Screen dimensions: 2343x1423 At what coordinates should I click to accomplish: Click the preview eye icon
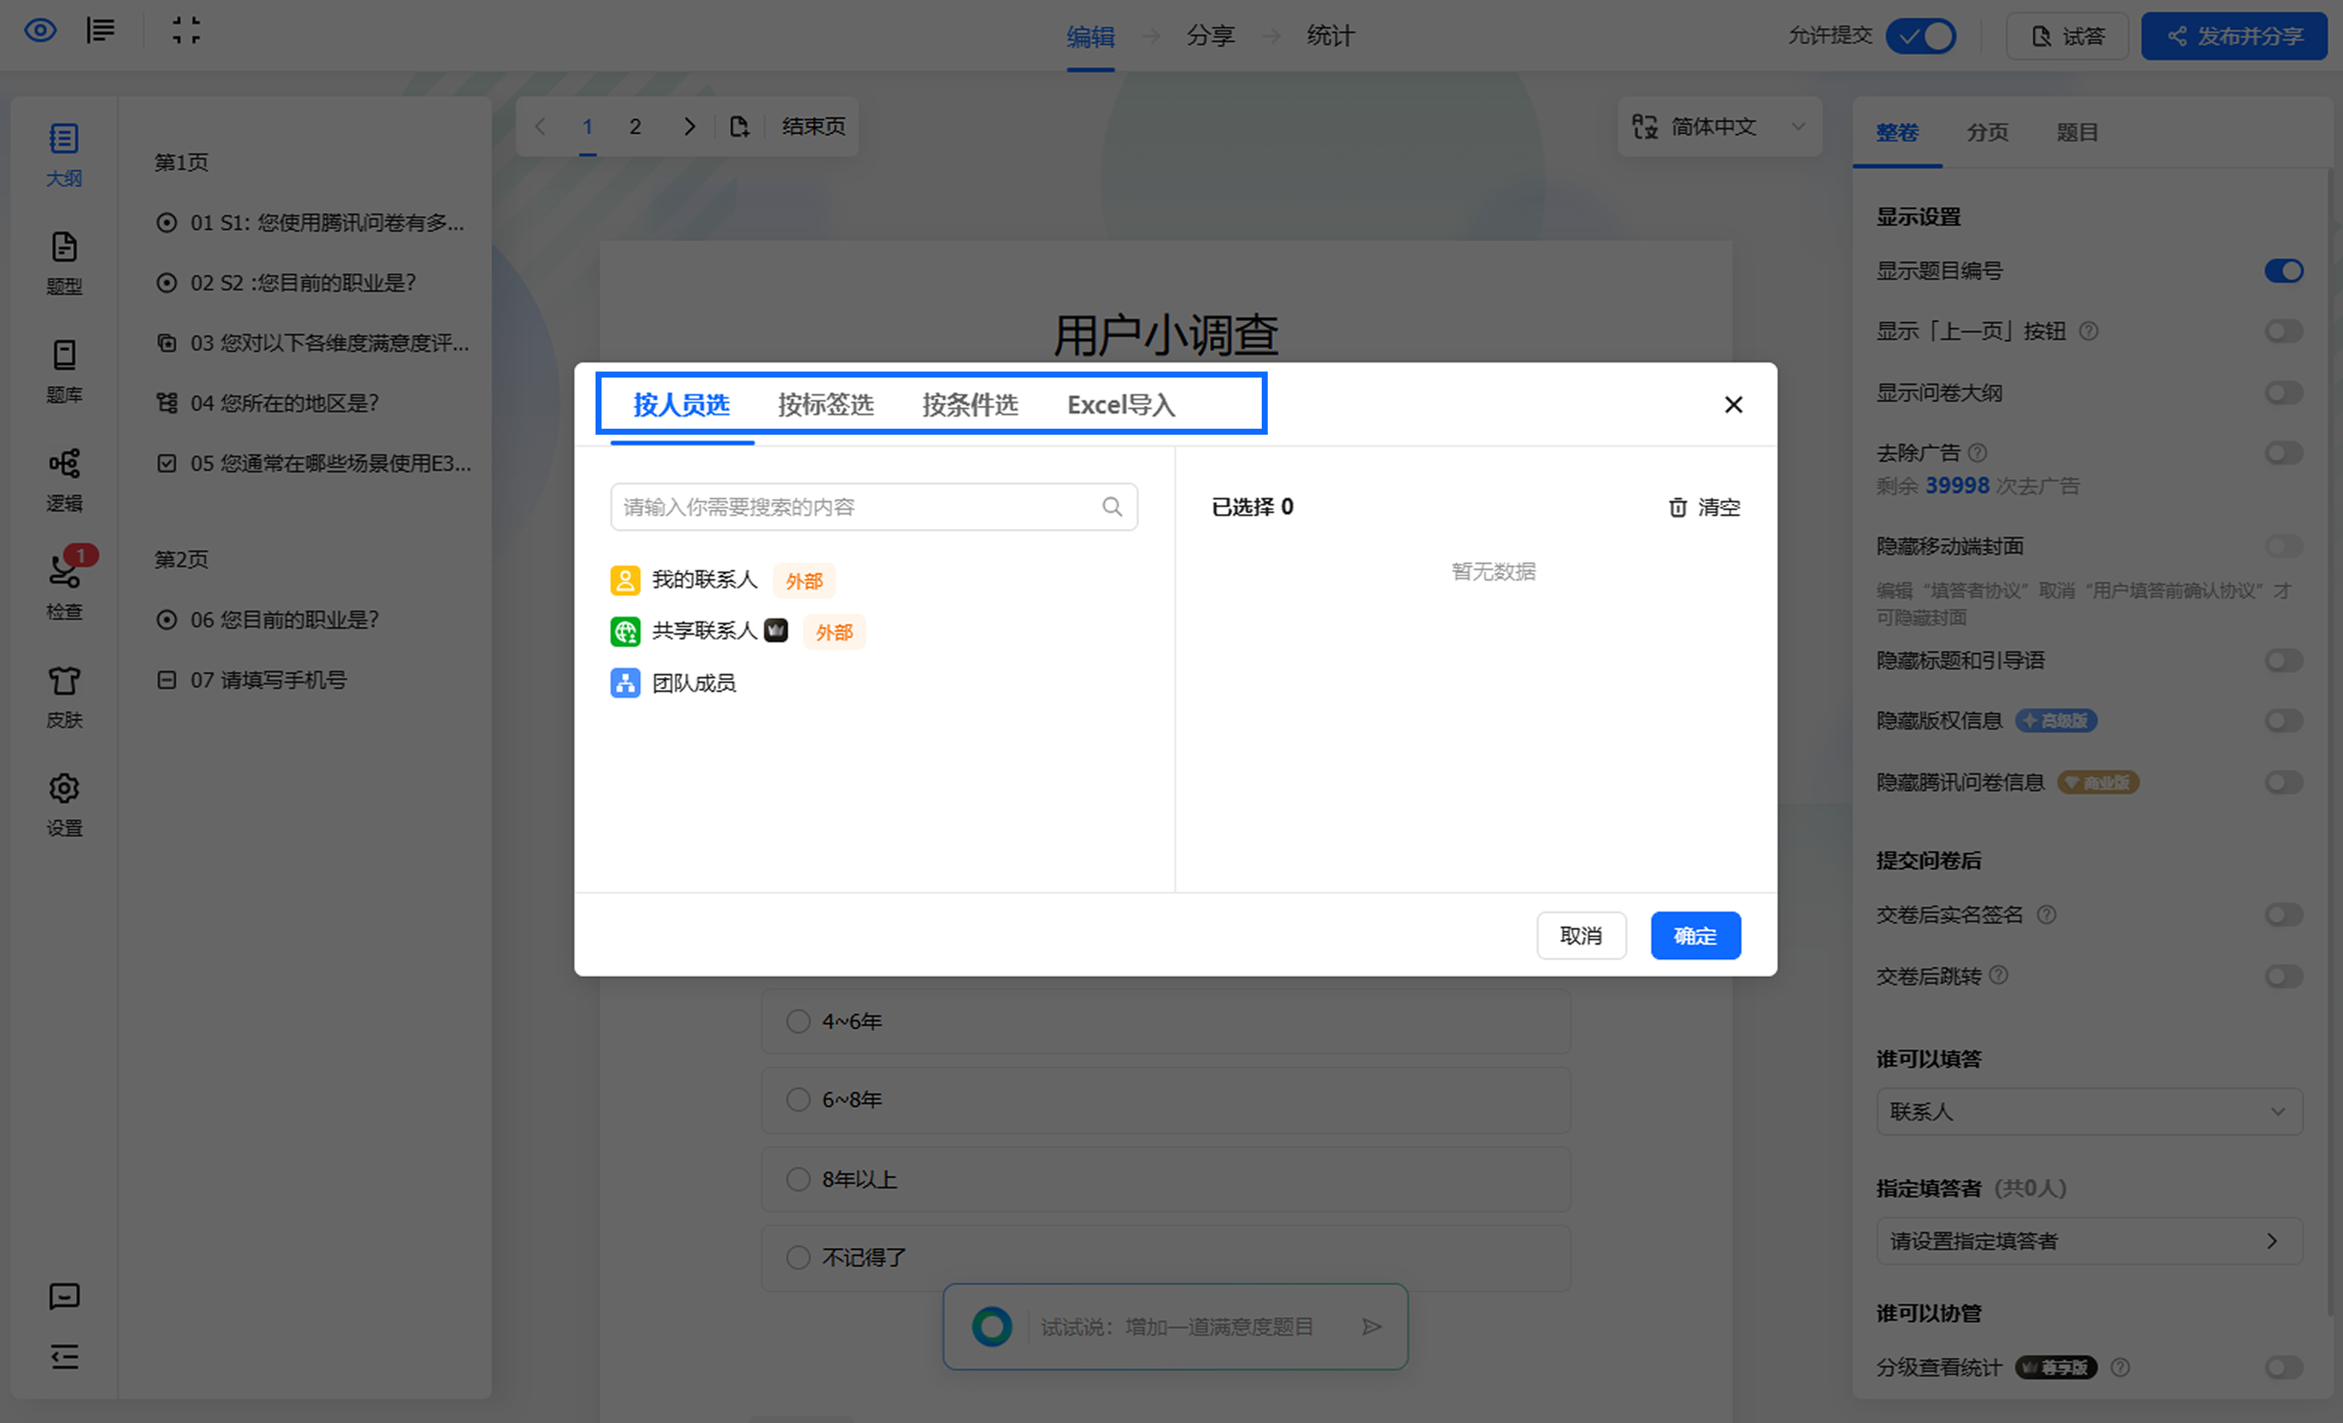(40, 32)
